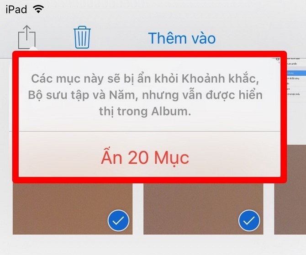The image size is (306, 255).
Task: Tap the popover arrow under the Share icon
Action: (33, 49)
